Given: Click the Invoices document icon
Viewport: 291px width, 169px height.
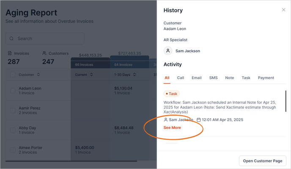Looking at the screenshot, I should (10, 54).
